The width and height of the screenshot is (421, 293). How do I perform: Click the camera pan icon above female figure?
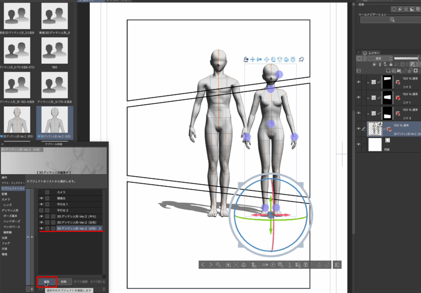click(x=253, y=60)
